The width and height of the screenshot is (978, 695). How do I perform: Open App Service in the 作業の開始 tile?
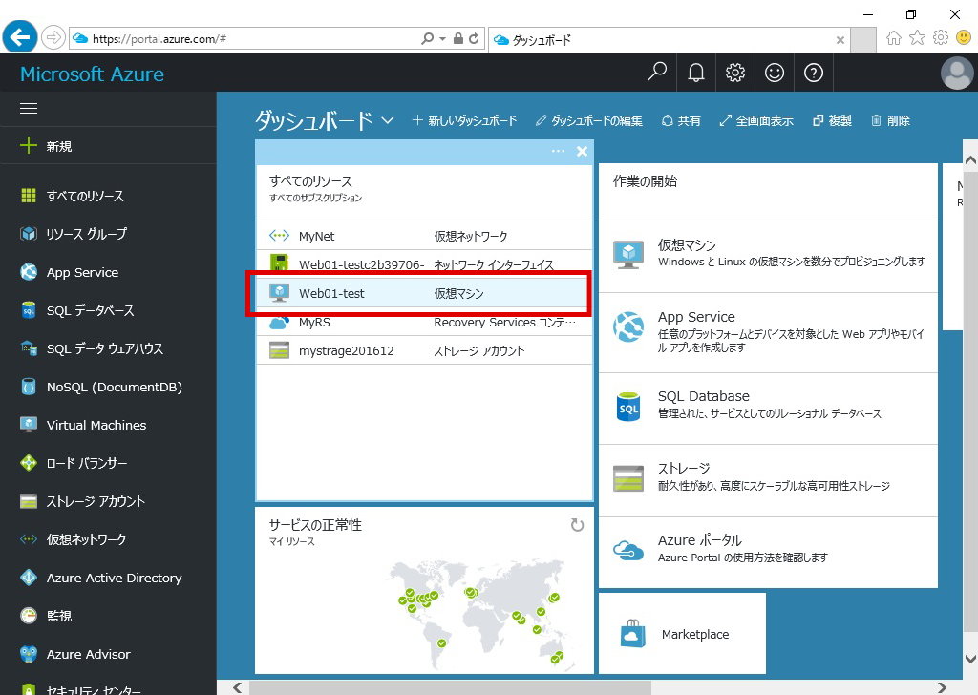click(768, 333)
